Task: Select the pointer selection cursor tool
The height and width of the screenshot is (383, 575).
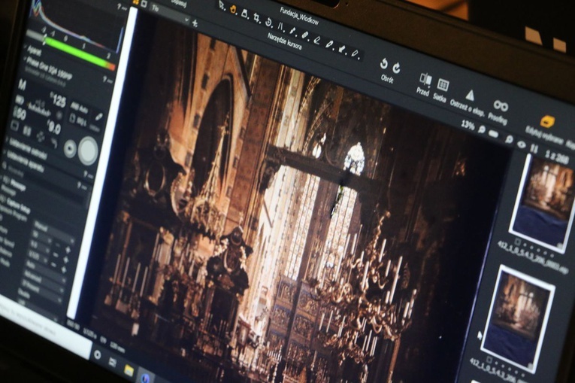Action: coord(222,6)
